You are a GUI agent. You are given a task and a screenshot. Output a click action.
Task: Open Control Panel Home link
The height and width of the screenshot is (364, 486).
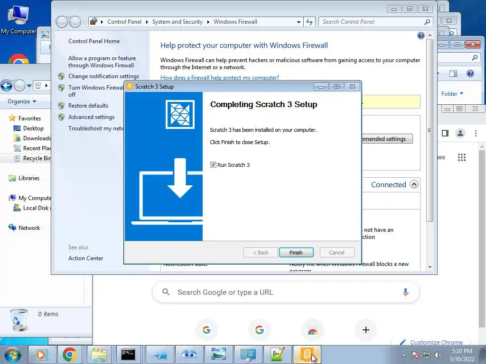tap(94, 41)
